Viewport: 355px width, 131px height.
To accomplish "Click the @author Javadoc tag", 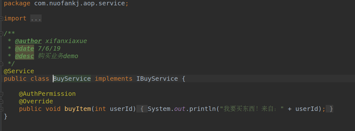I will click(28, 41).
